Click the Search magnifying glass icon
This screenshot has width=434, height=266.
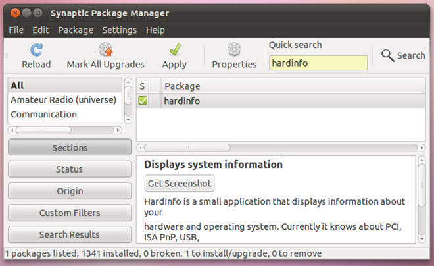pos(388,55)
